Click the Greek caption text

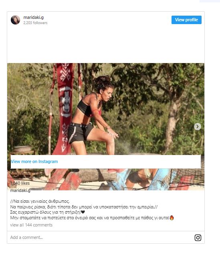point(92,210)
